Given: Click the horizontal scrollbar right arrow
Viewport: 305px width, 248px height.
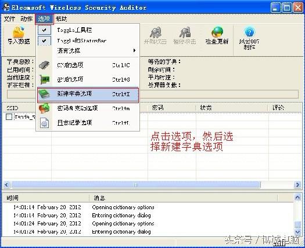Looking at the screenshot, I should (x=297, y=184).
